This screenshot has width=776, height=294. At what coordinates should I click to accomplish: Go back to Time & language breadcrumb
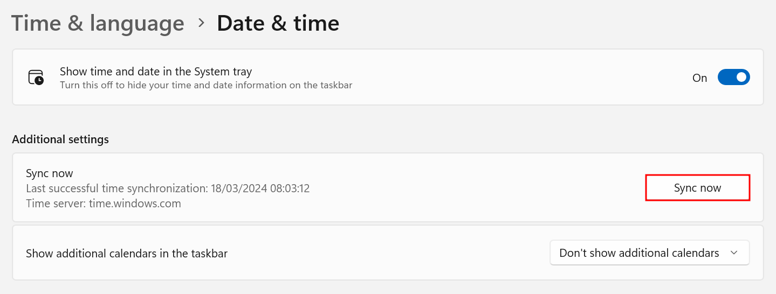click(98, 24)
